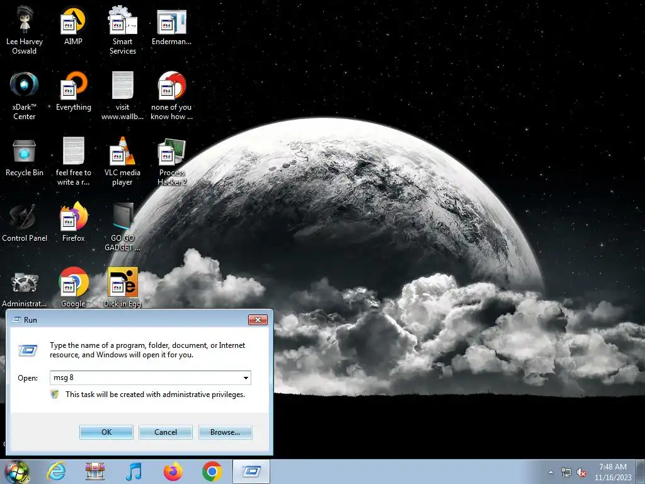Image resolution: width=645 pixels, height=484 pixels.
Task: Click the network status tray icon
Action: (x=566, y=473)
